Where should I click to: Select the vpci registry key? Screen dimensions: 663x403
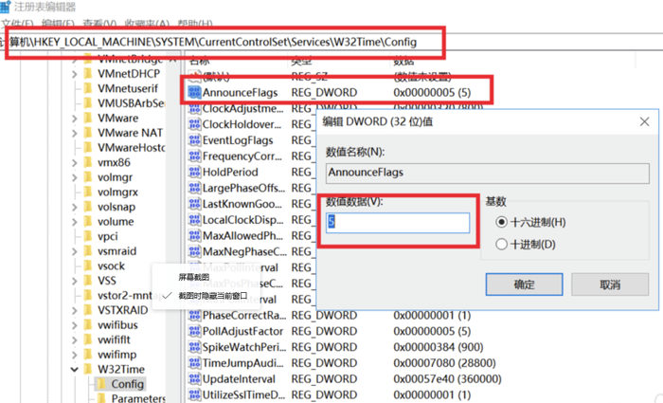tap(107, 237)
